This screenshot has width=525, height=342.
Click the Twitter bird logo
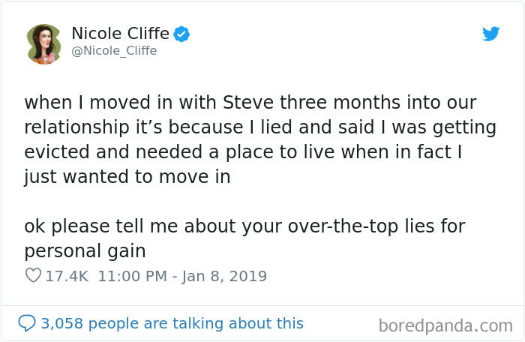point(490,34)
